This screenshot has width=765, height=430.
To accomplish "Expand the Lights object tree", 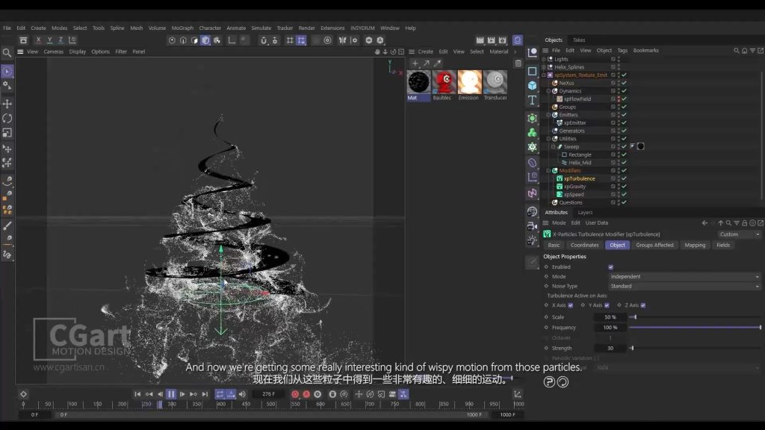I will point(544,59).
